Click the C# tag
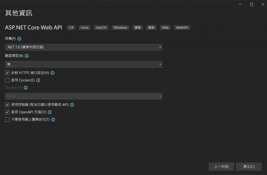This screenshot has height=175, width=267. coord(71,28)
